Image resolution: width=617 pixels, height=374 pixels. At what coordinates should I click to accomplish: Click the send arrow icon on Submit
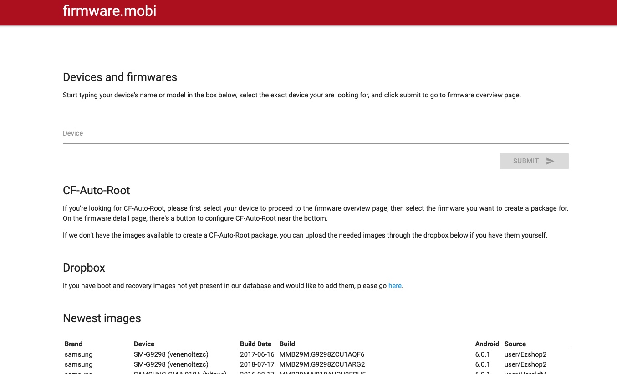550,161
